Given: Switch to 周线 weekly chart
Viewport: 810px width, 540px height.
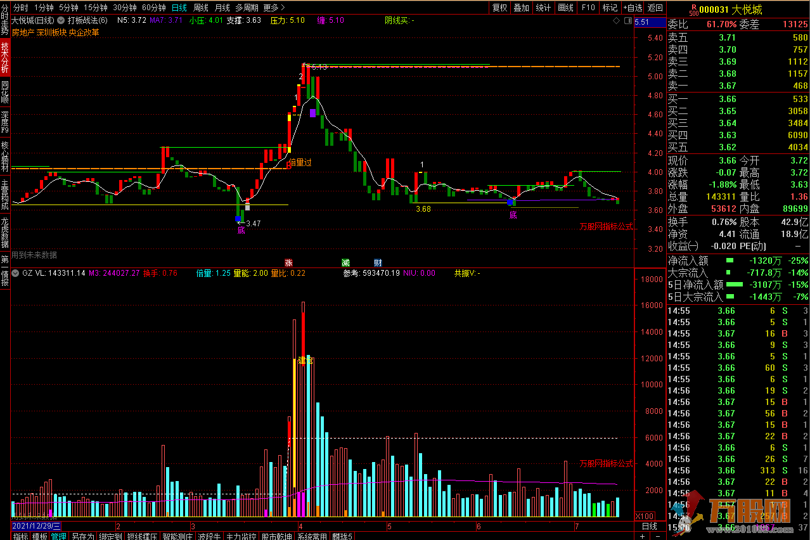Looking at the screenshot, I should [x=201, y=8].
